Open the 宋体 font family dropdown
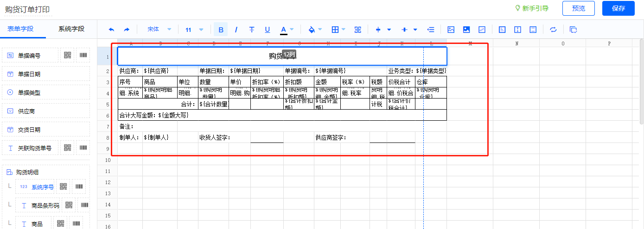Viewport: 644px width, 229px height. click(159, 30)
